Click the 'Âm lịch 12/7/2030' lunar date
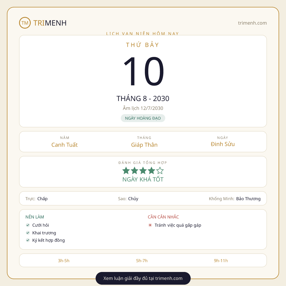The image size is (286, 286). pos(143,108)
